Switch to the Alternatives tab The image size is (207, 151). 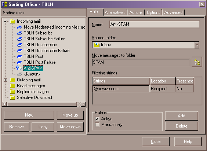pyautogui.click(x=115, y=12)
